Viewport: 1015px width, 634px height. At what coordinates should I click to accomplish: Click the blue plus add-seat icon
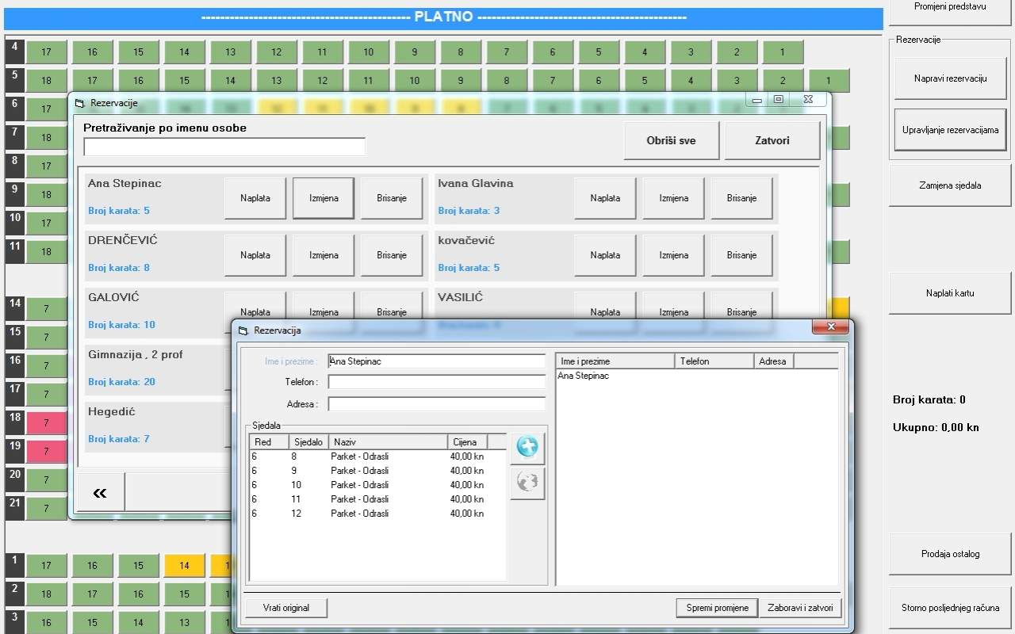click(x=527, y=448)
